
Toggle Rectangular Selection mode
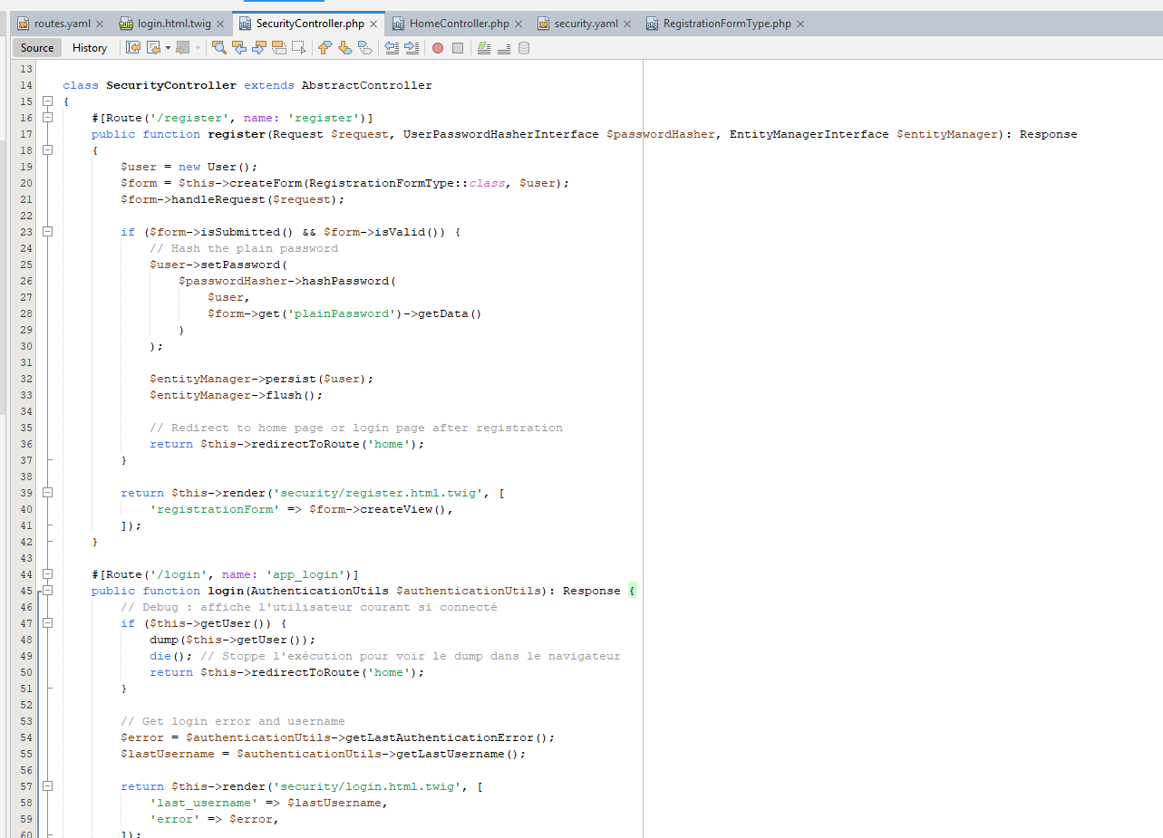pyautogui.click(x=299, y=48)
